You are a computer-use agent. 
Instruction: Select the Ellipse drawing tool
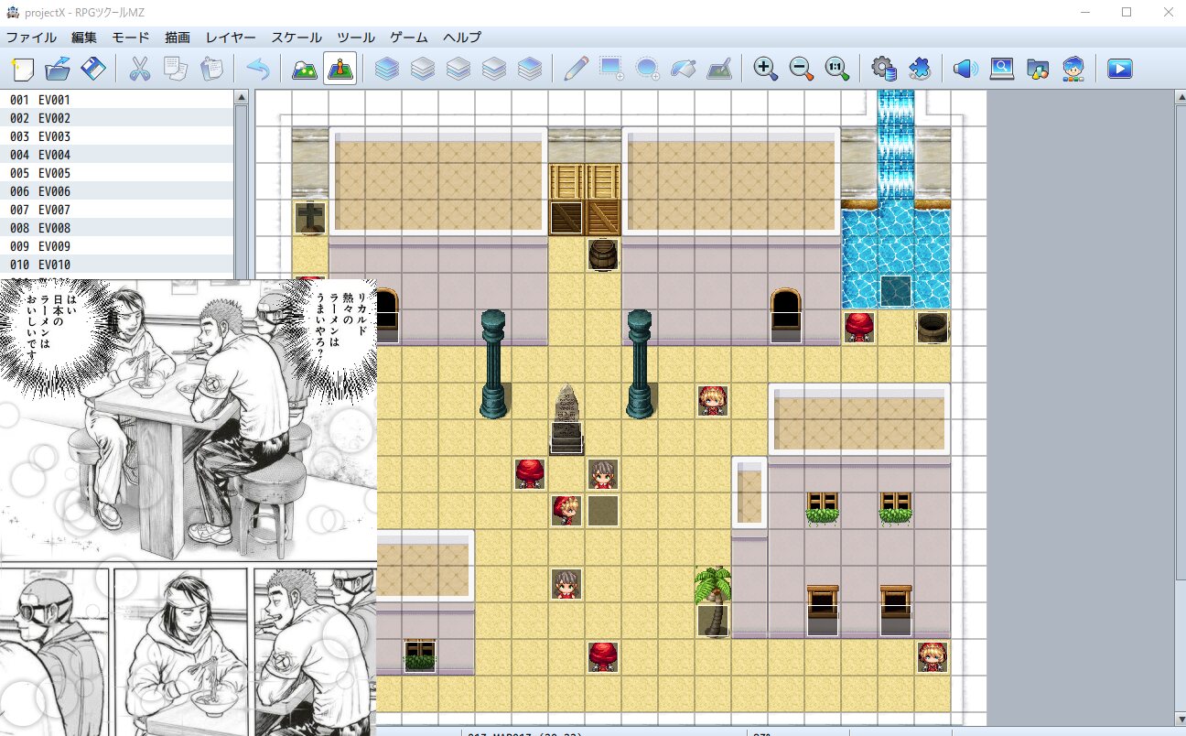[x=647, y=69]
